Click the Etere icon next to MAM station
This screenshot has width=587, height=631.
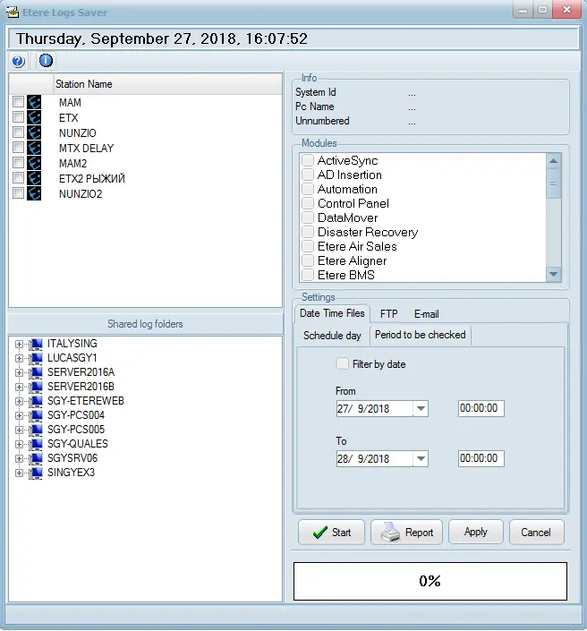34,103
